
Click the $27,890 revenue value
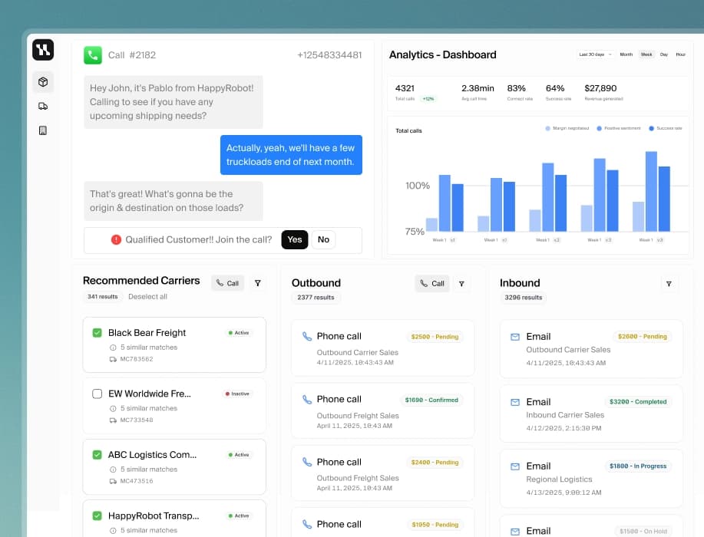tap(600, 88)
